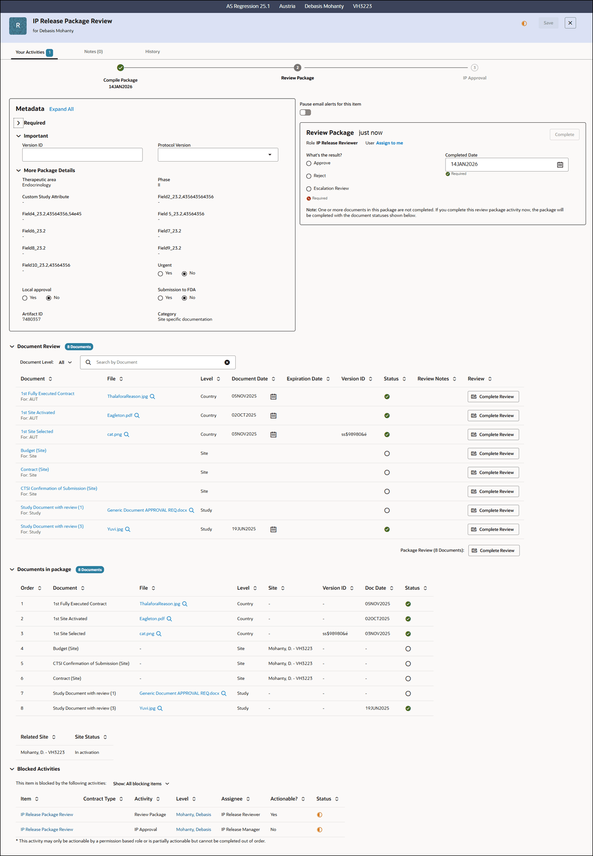Preview Eagleton.pdf in Documents in package
The image size is (593, 856).
click(169, 619)
